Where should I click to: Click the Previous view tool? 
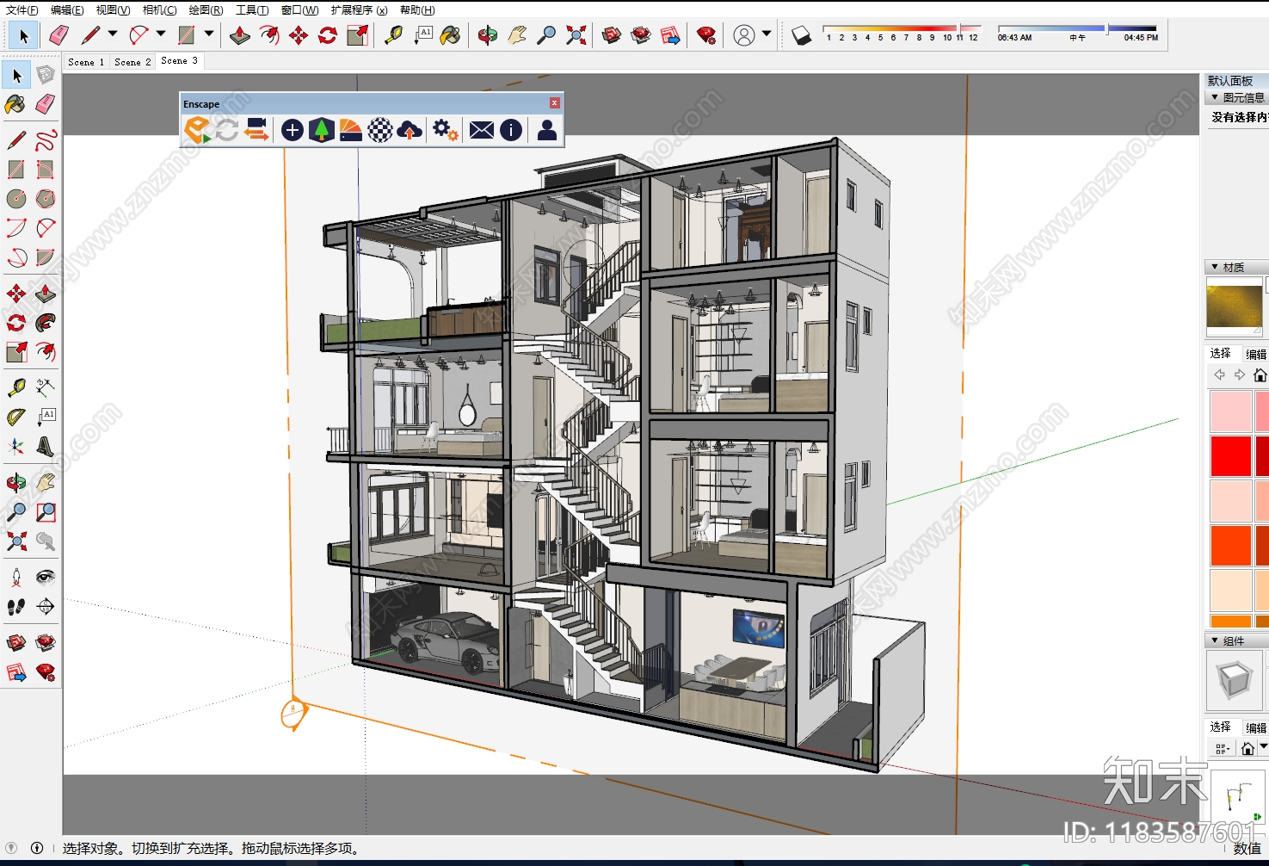(x=46, y=541)
